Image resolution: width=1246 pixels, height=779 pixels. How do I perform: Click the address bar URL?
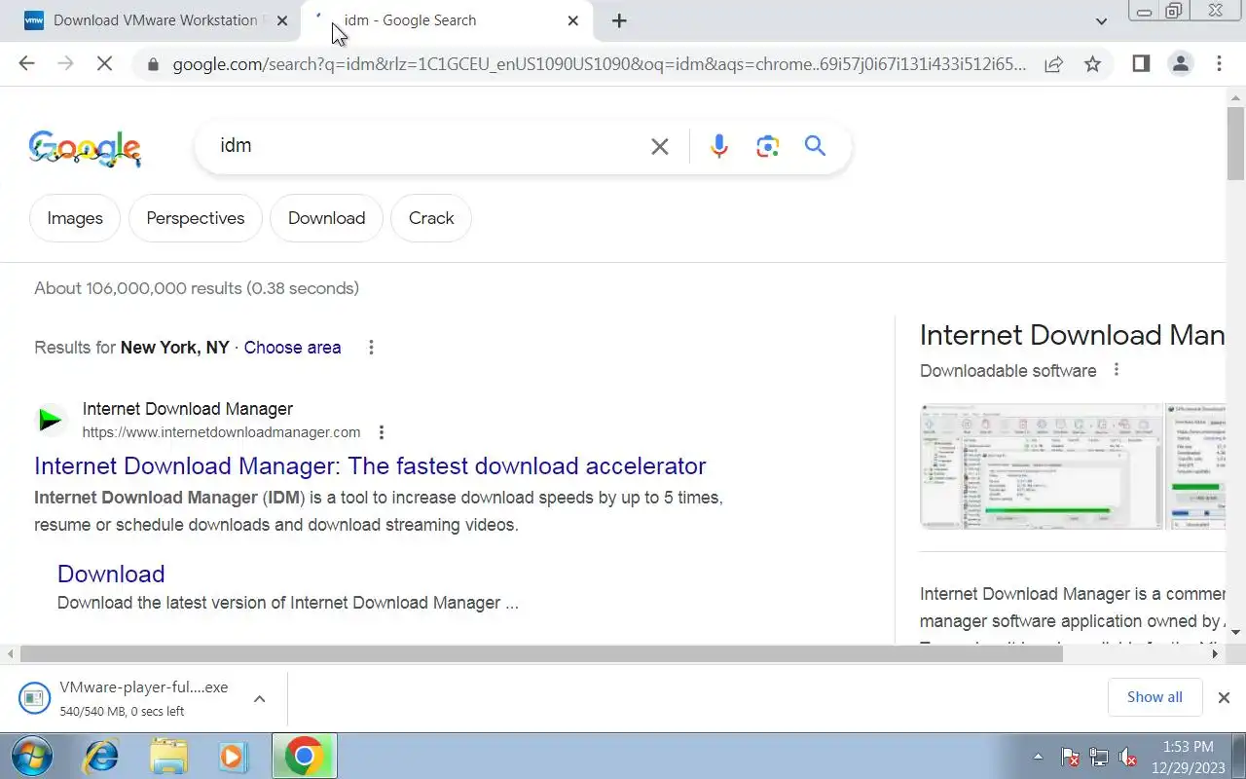599,64
